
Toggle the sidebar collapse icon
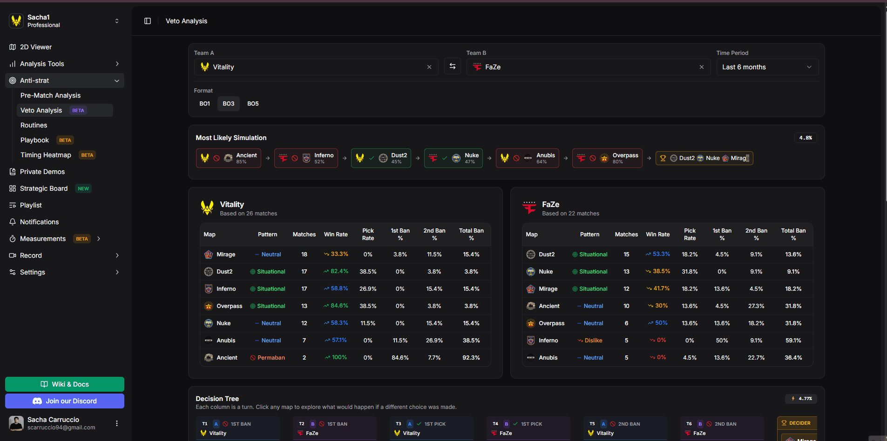(148, 21)
